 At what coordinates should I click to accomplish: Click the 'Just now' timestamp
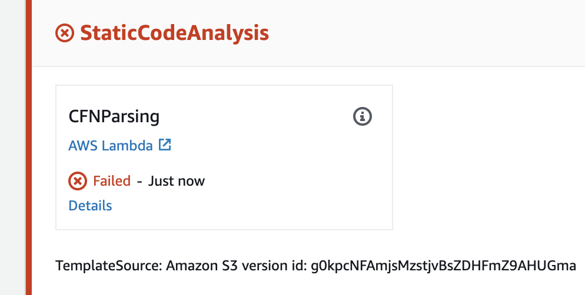point(176,182)
